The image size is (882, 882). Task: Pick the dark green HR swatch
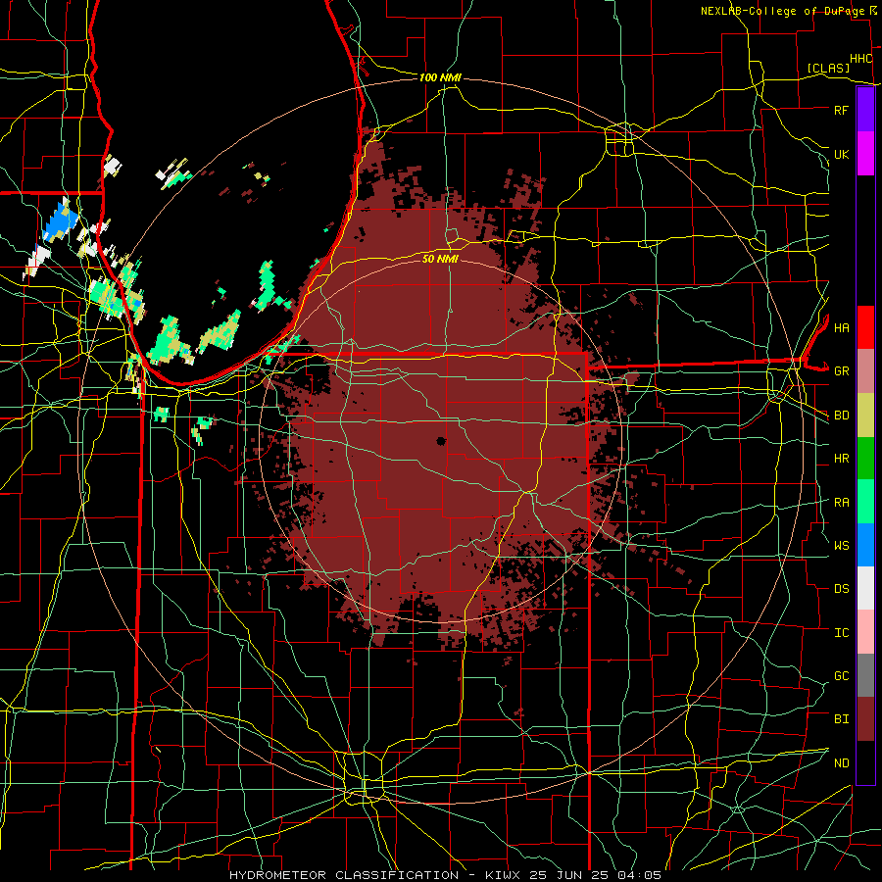865,458
